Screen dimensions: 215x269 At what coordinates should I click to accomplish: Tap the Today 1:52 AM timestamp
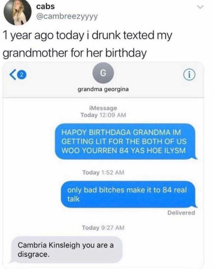(x=103, y=172)
